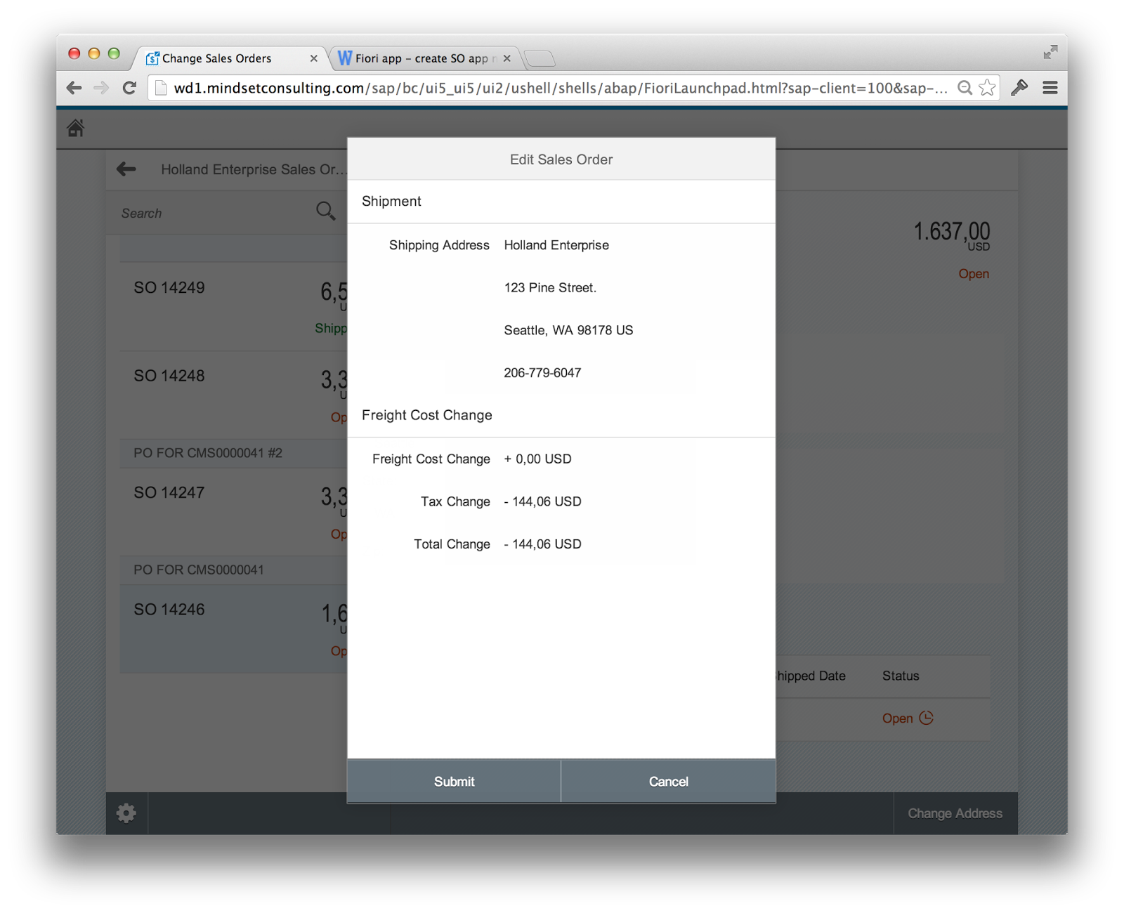Click the launchpad home icon

pyautogui.click(x=77, y=128)
